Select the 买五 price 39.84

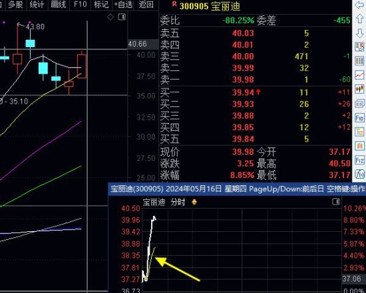coord(243,139)
